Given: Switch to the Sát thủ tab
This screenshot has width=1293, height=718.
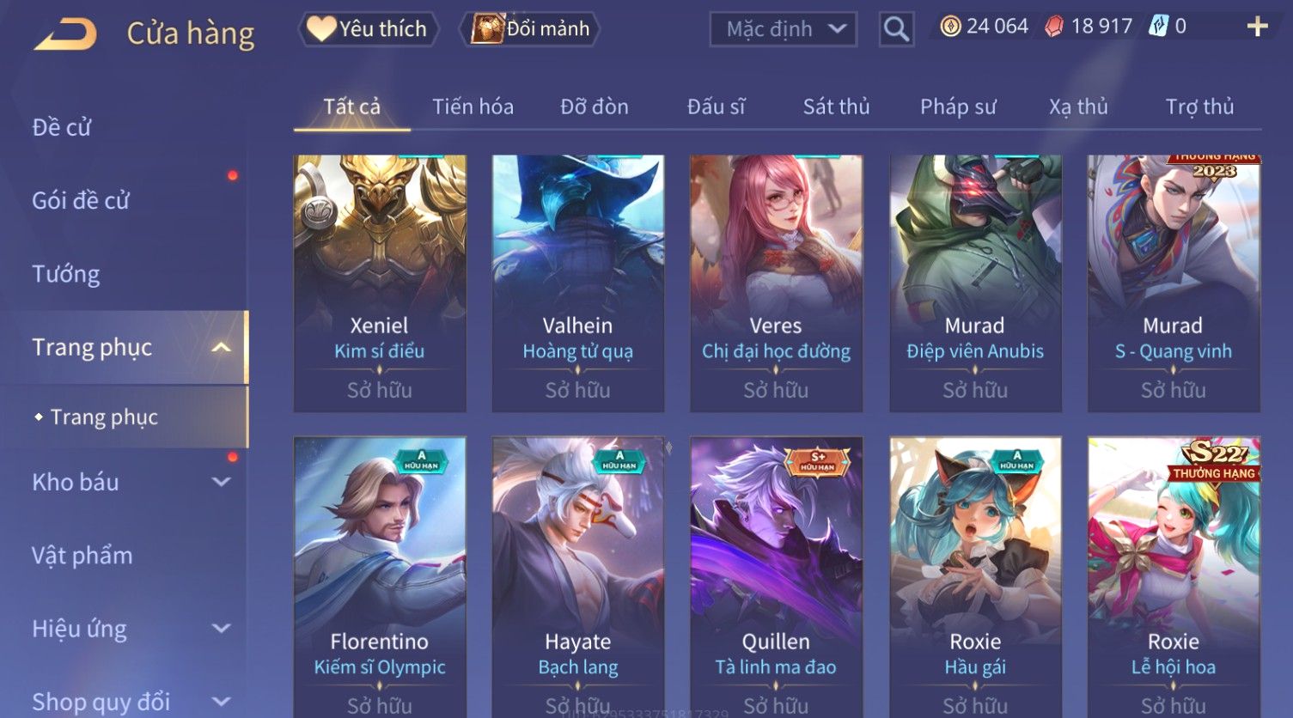Looking at the screenshot, I should (836, 106).
